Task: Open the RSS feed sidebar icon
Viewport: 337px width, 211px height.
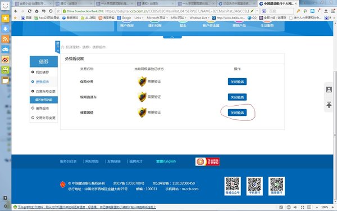Action: point(6,39)
